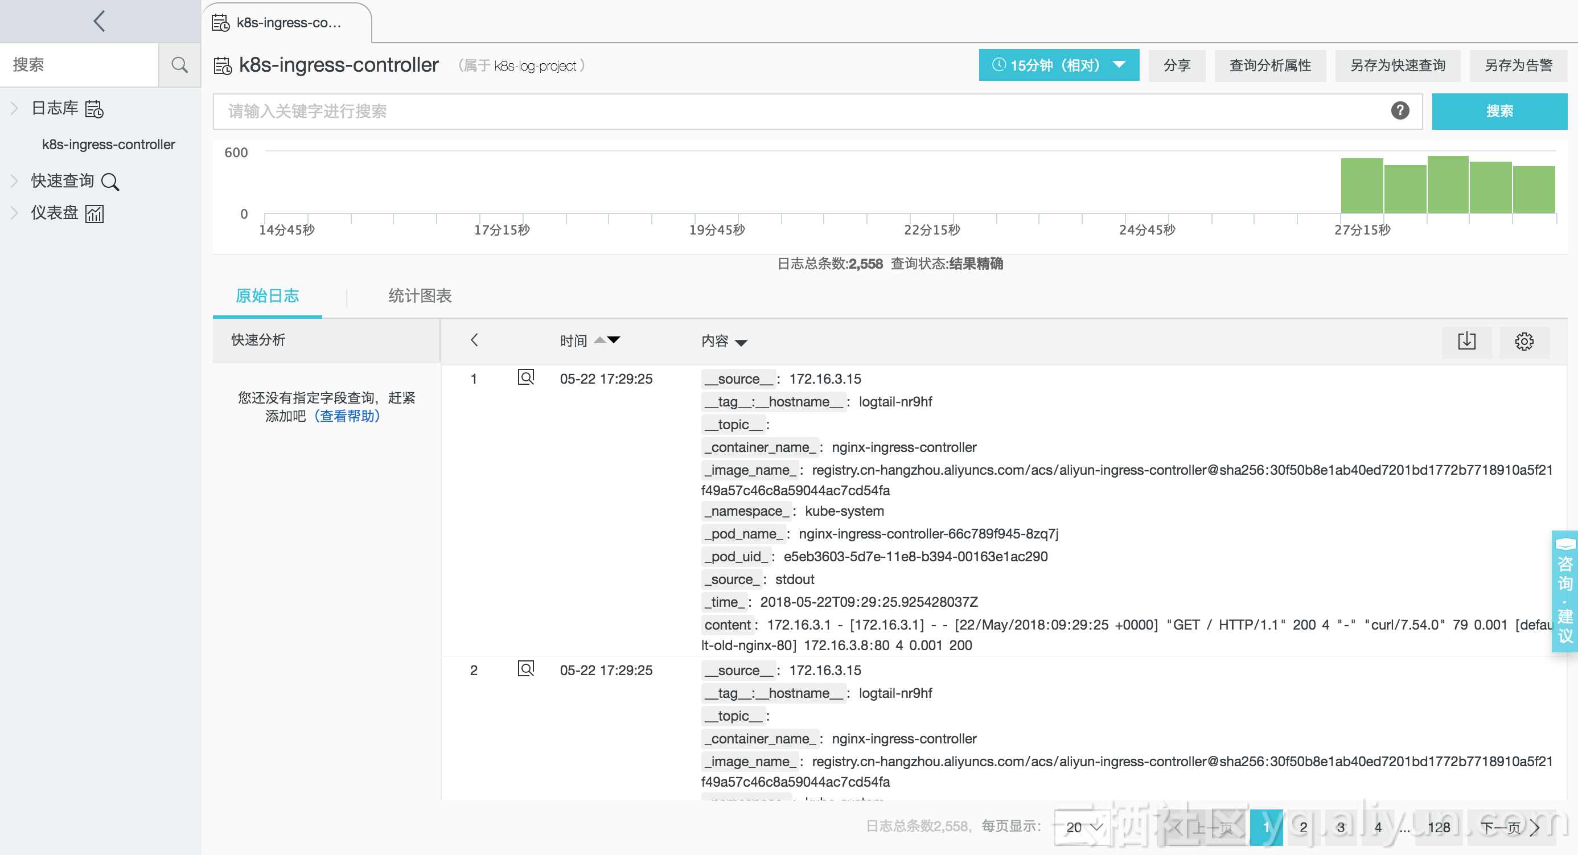Screen dimensions: 1578x855
Task: Open the 查看帮助 link
Action: coord(347,417)
